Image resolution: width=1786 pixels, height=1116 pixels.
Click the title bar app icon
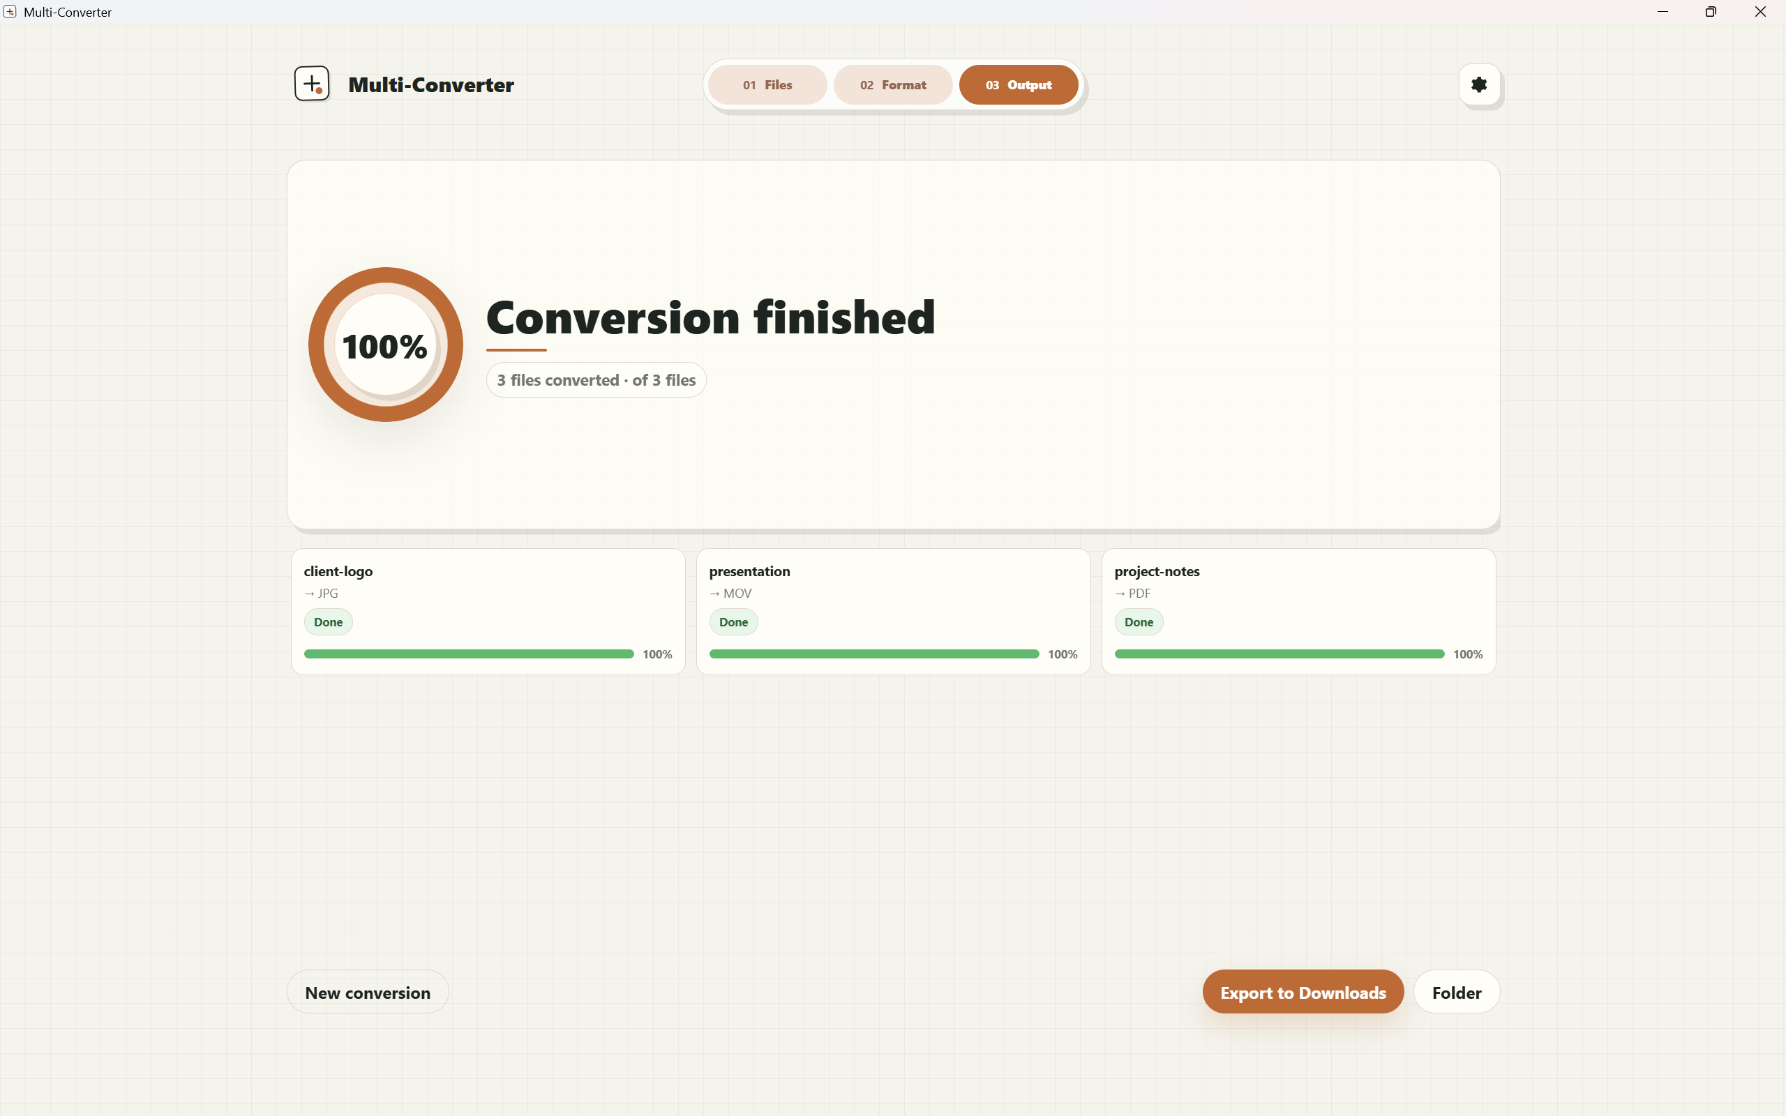coord(10,12)
